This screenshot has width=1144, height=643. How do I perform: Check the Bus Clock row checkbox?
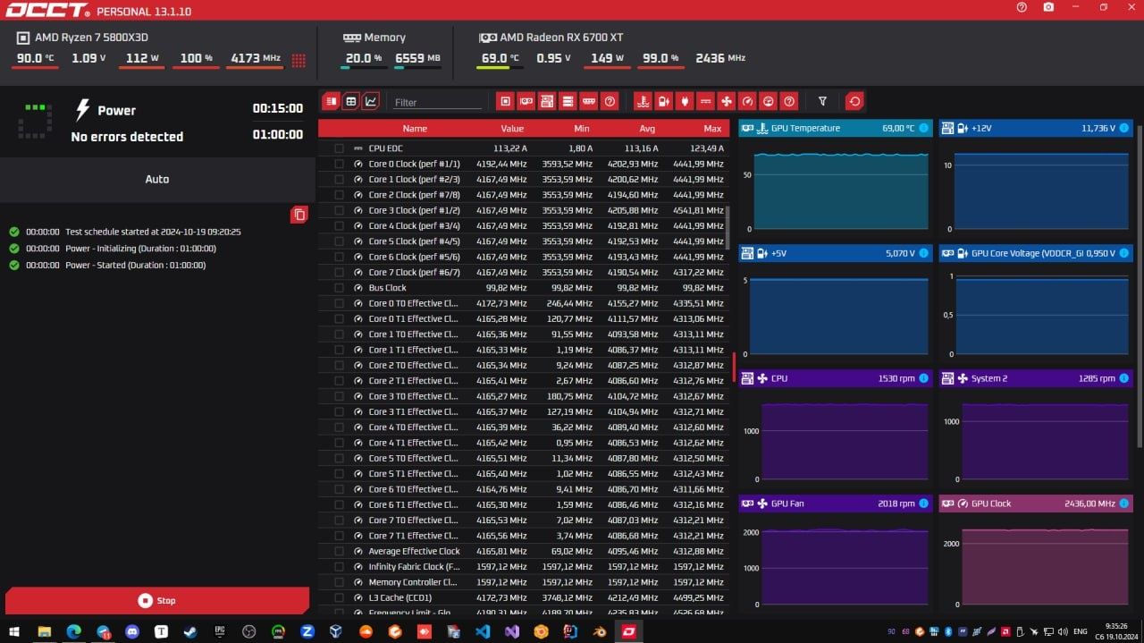coord(339,288)
